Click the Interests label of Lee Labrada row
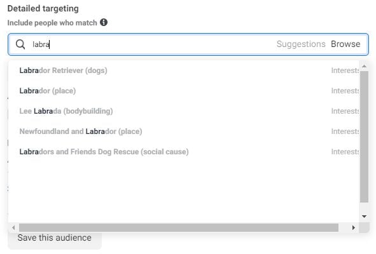Screen dimensions: 376x254 [x=345, y=111]
